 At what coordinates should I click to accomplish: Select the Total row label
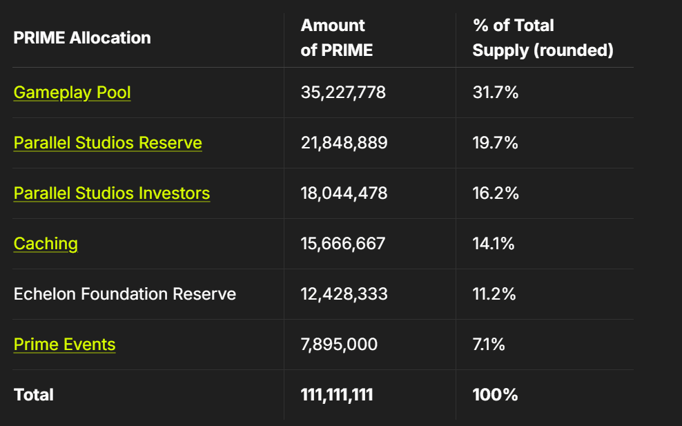34,395
